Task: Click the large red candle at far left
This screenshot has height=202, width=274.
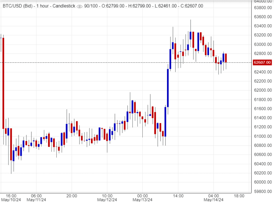Action: click(x=3, y=82)
